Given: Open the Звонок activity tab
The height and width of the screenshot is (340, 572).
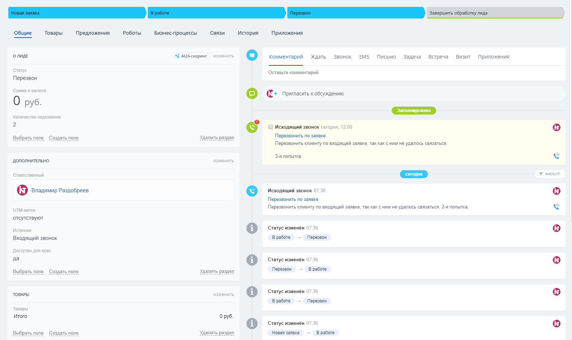Looking at the screenshot, I should tap(342, 57).
